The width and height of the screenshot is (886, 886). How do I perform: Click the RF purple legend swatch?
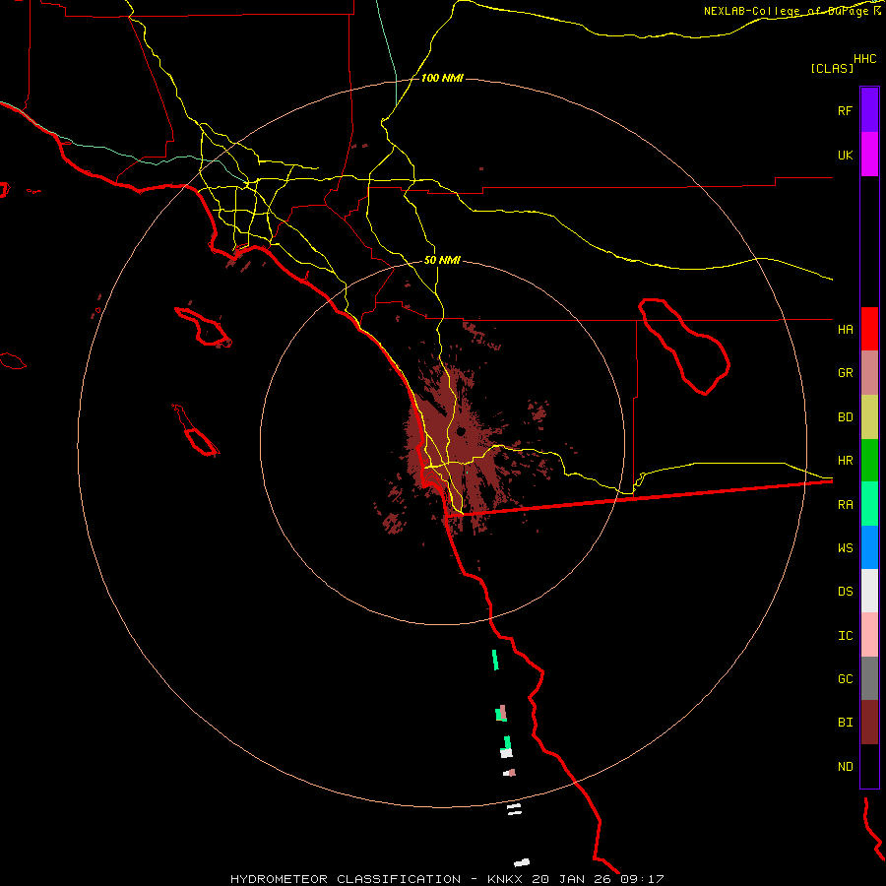(x=869, y=110)
